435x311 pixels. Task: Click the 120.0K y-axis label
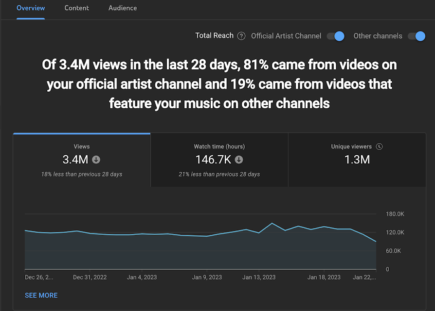coord(395,232)
